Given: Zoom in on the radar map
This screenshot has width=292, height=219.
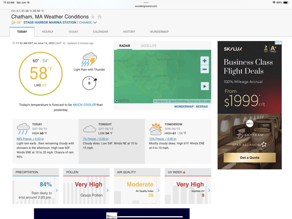Looking at the screenshot, I should coord(204,61).
